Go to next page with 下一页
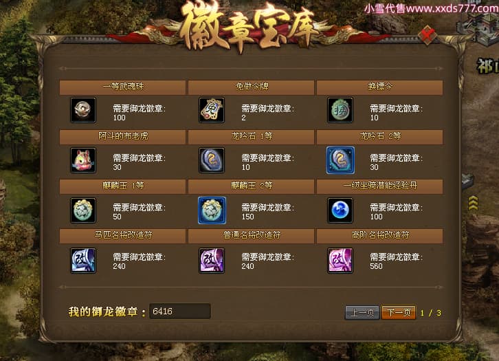 [399, 312]
